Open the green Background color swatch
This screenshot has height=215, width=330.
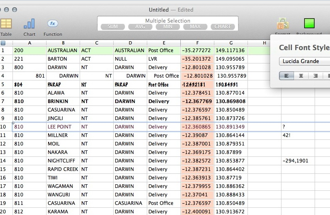click(x=309, y=23)
